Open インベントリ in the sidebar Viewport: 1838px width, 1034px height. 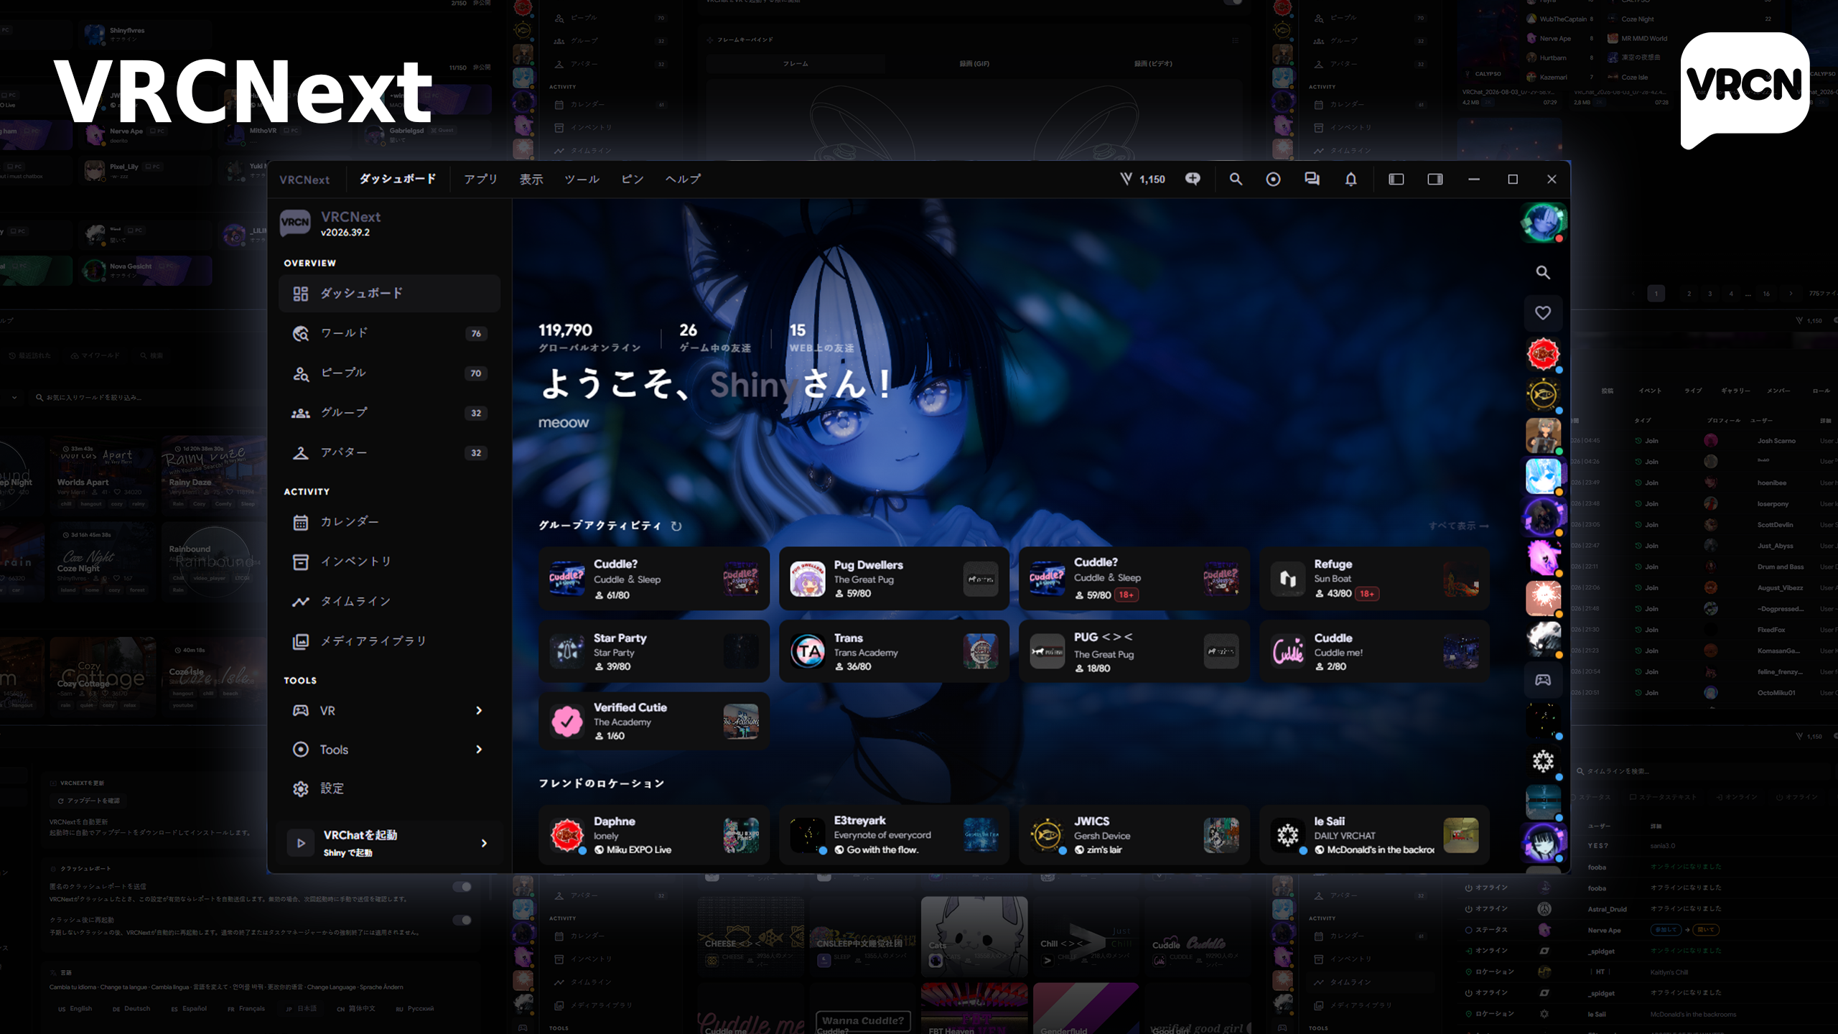(x=389, y=562)
